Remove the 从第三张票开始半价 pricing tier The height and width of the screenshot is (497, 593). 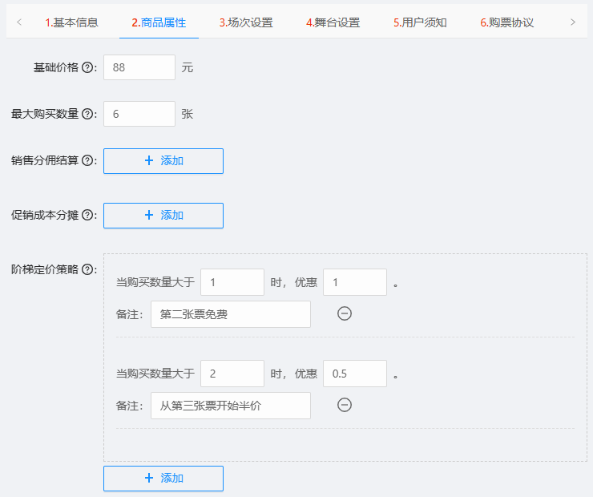point(344,405)
